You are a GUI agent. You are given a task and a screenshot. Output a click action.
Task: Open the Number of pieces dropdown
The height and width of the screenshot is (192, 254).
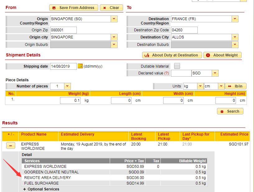67,86
